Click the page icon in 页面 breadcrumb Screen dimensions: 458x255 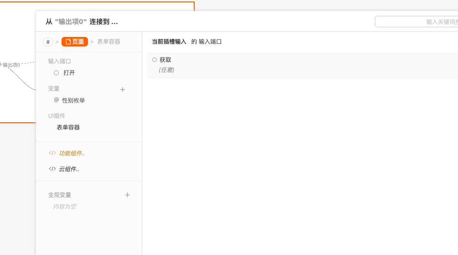coord(68,42)
